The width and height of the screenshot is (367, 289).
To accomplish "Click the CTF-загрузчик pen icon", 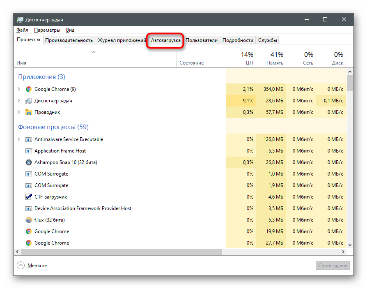I will [x=28, y=197].
